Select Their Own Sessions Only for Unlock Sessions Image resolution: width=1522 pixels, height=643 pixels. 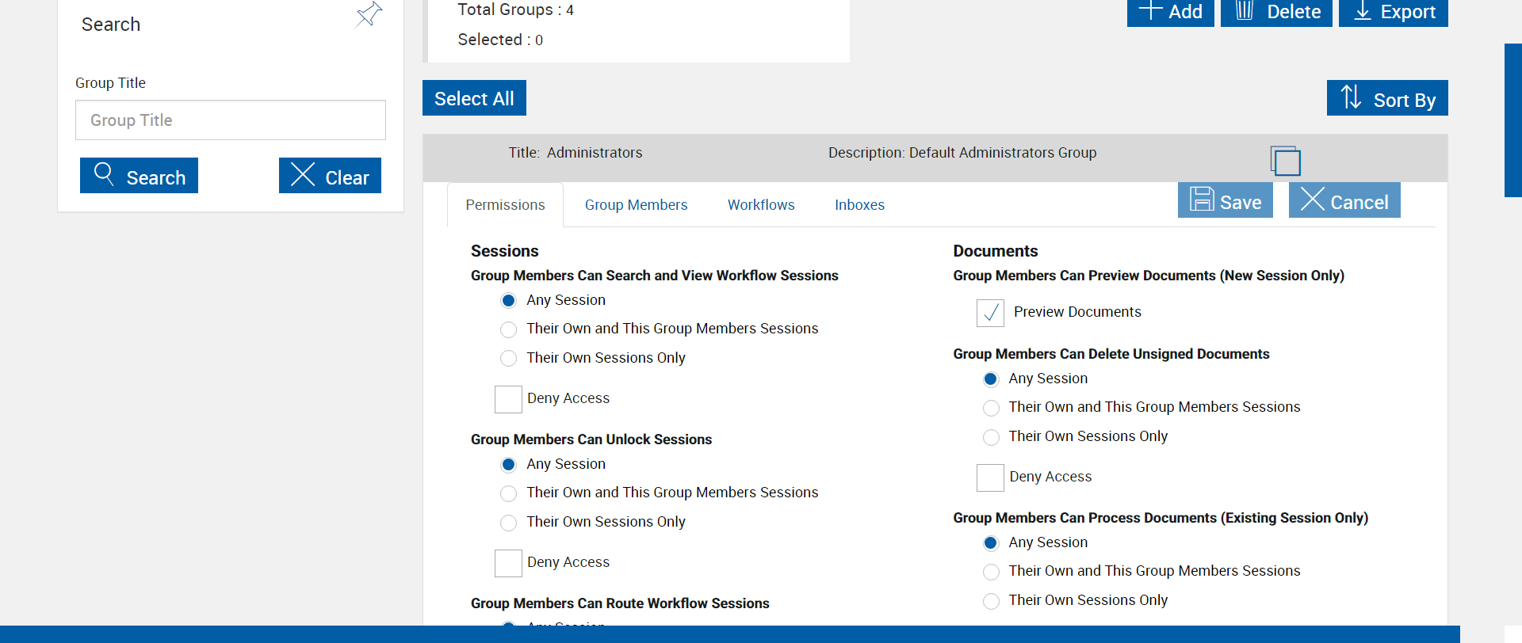(509, 523)
